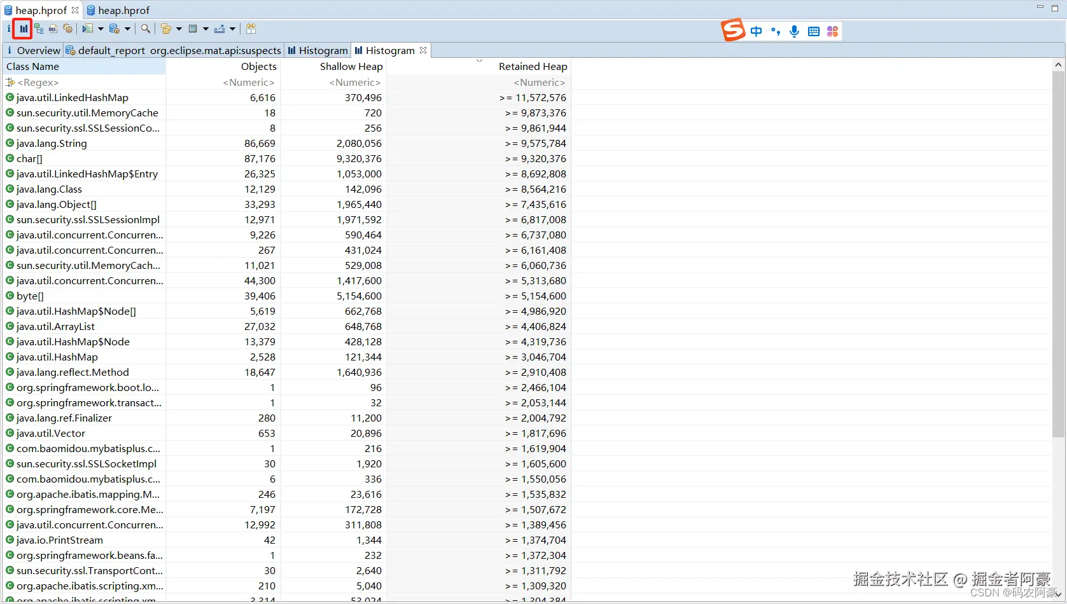This screenshot has height=604, width=1067.
Task: Open the Sogou keyboard soft-input icon
Action: (813, 31)
